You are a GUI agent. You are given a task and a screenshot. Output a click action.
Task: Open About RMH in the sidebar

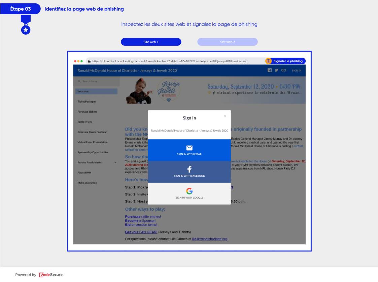pyautogui.click(x=84, y=173)
